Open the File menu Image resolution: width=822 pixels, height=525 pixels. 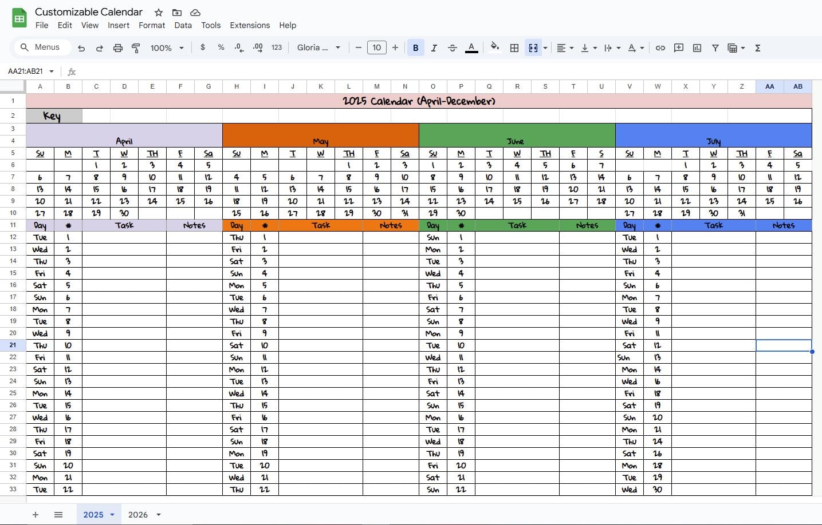coord(42,25)
